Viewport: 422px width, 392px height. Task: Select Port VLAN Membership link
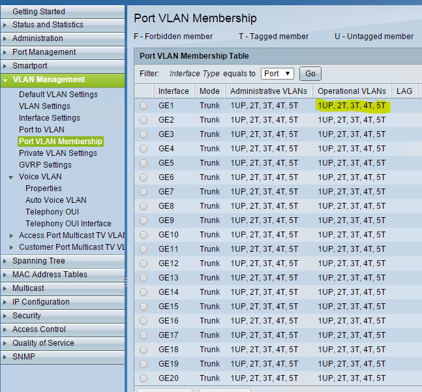[61, 142]
